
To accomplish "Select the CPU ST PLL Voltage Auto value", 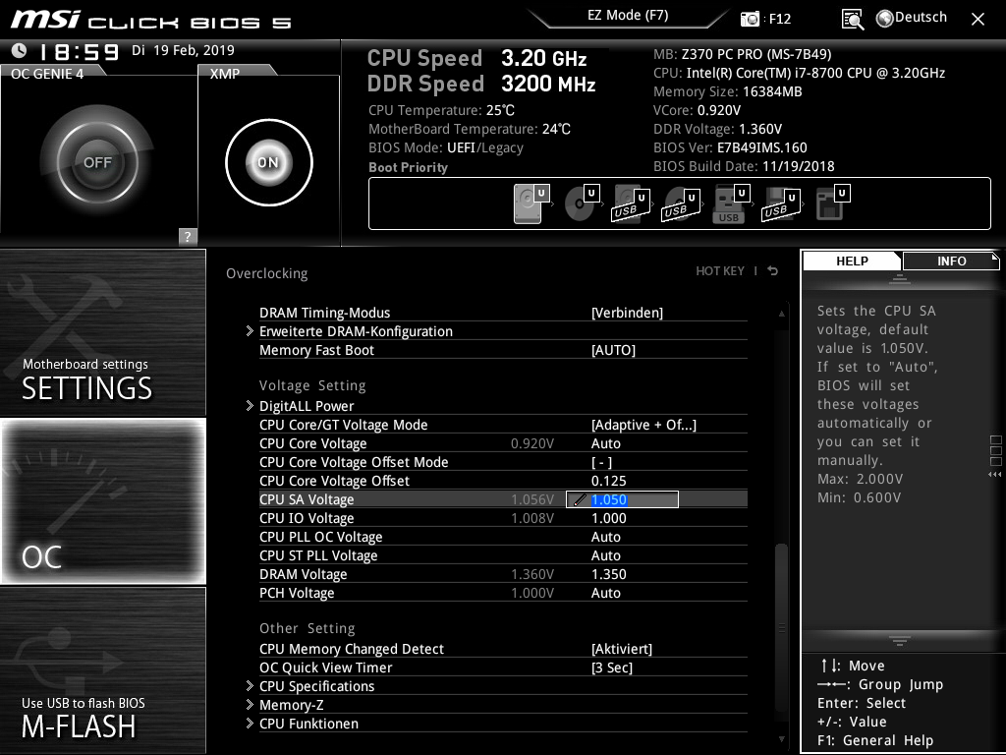I will 605,555.
